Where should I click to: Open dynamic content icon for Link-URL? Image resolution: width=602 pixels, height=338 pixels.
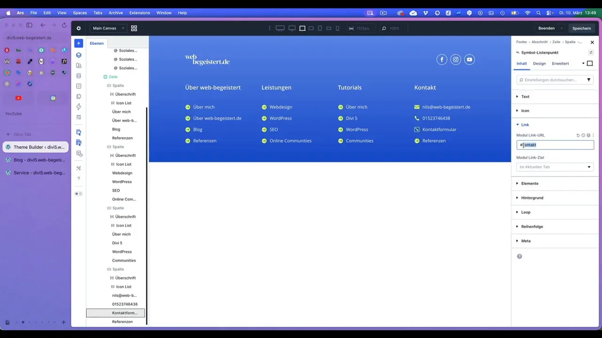tap(588, 135)
